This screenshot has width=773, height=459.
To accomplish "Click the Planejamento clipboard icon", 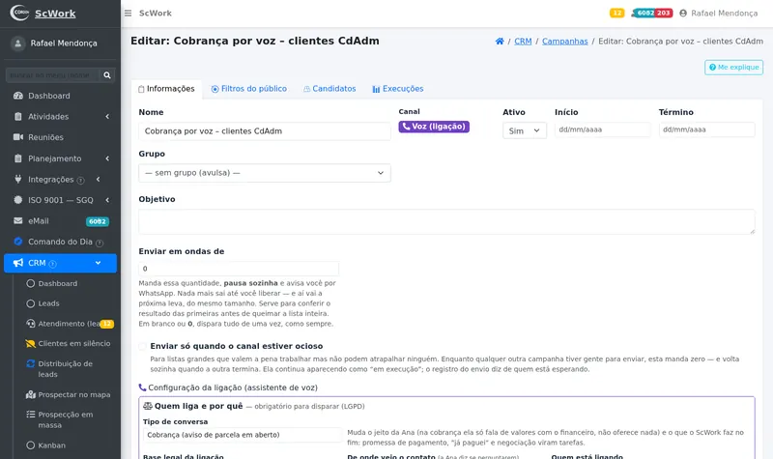I will click(18, 158).
